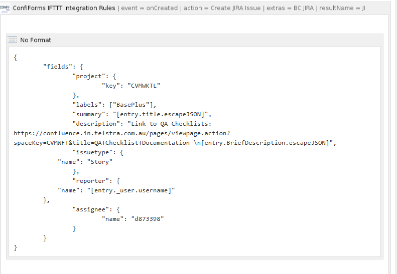The width and height of the screenshot is (397, 274).
Task: Click the ConfiForms macro icon in header
Action: pos(5,8)
